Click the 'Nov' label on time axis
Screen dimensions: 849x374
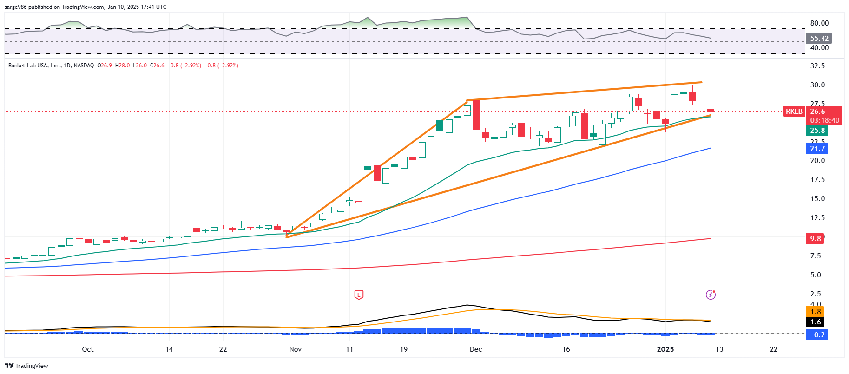(x=295, y=349)
